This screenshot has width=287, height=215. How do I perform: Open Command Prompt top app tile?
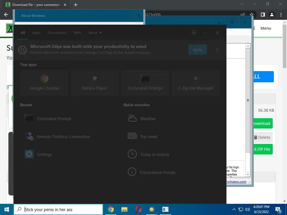tap(145, 83)
